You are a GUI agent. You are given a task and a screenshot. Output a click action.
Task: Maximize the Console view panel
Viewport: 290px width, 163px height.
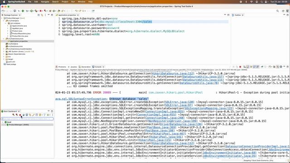point(288,67)
